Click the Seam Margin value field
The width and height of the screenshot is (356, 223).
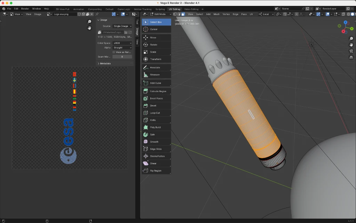point(122,57)
